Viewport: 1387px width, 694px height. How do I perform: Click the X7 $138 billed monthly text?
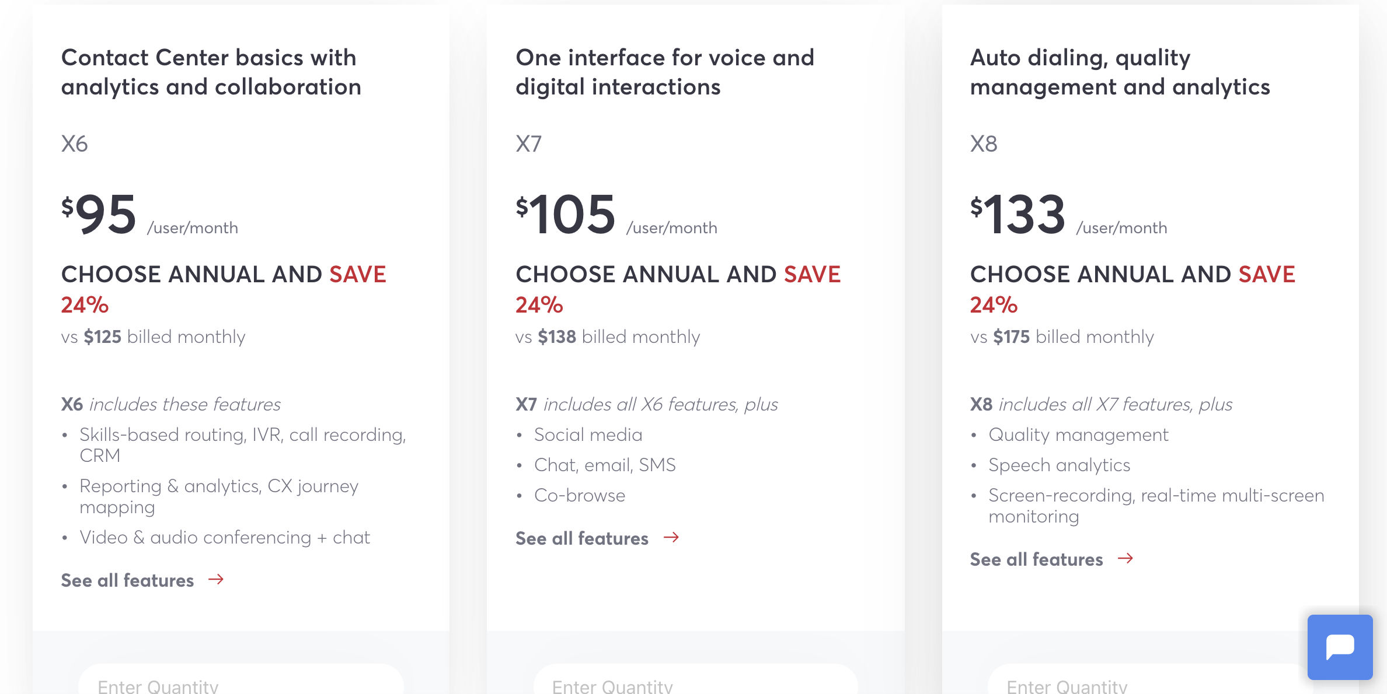point(608,337)
